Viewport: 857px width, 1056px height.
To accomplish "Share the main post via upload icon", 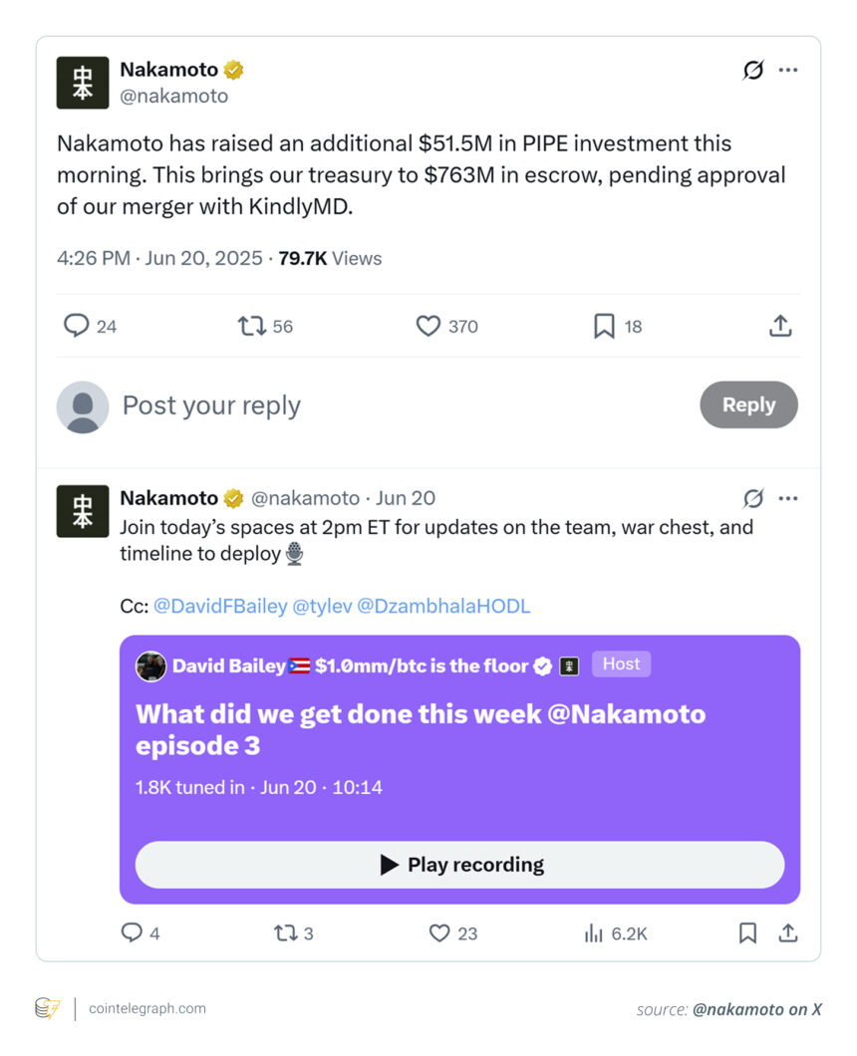I will (780, 326).
